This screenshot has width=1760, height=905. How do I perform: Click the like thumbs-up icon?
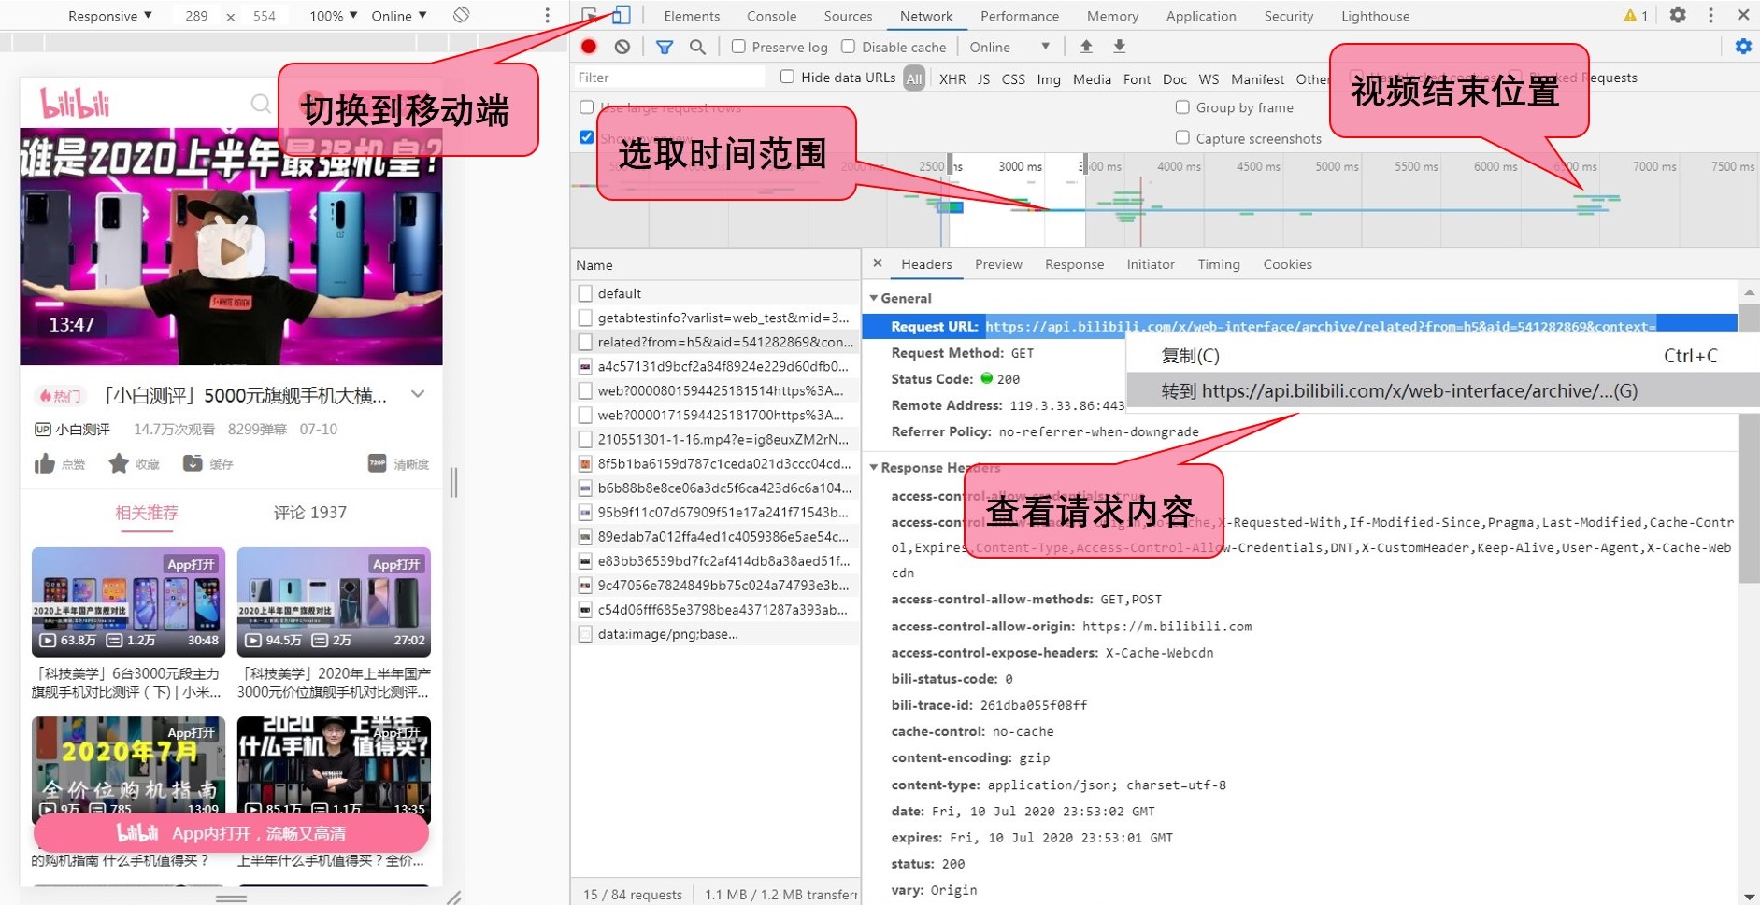coord(45,463)
